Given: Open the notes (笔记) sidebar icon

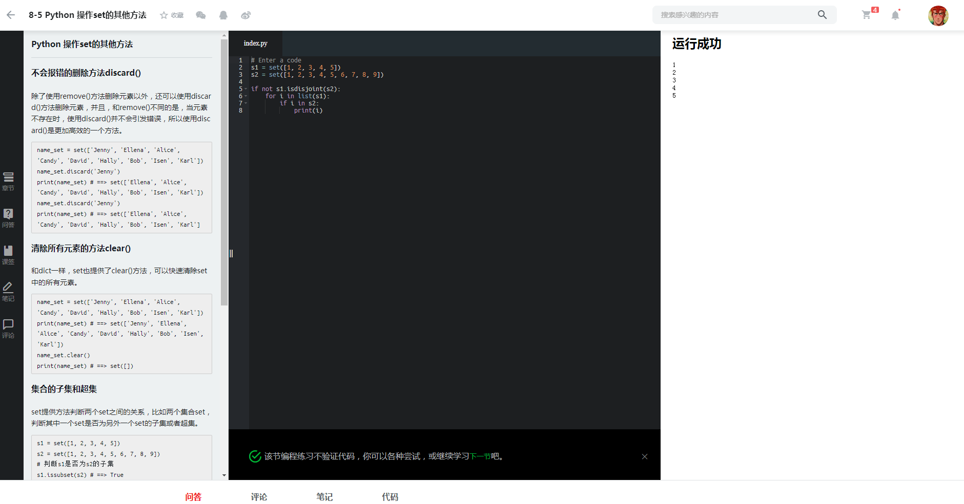Looking at the screenshot, I should pos(8,292).
